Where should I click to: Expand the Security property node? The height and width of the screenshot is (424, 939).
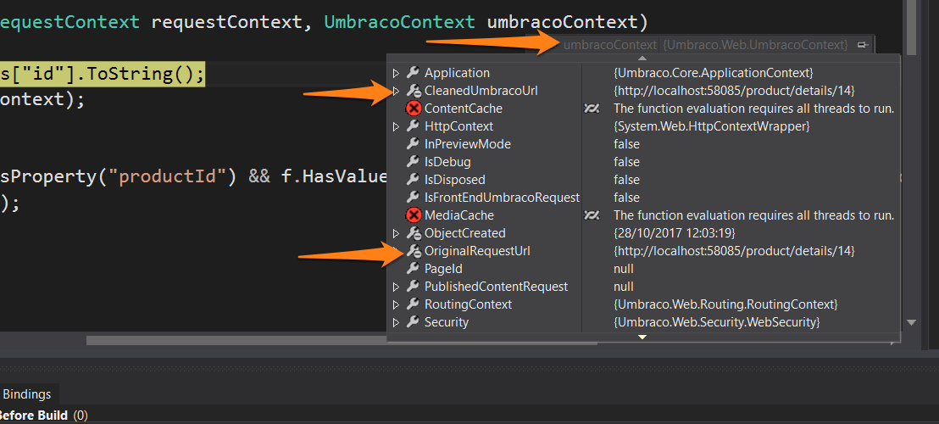(396, 322)
